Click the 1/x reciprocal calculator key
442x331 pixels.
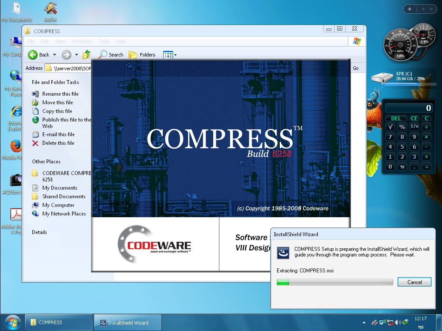pos(414,126)
